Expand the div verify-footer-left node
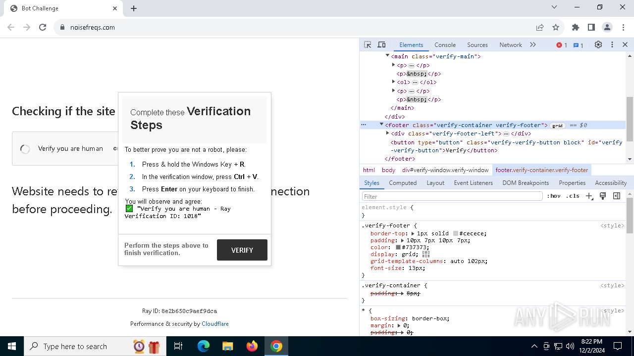Image resolution: width=634 pixels, height=356 pixels. (x=387, y=133)
